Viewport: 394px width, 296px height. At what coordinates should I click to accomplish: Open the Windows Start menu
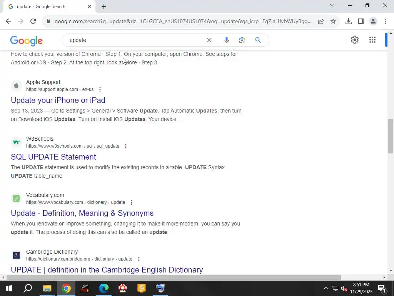pos(9,288)
